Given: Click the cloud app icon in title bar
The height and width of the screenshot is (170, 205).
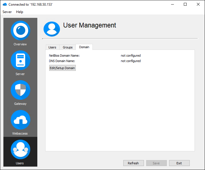Looking at the screenshot, I should pyautogui.click(x=5, y=5).
